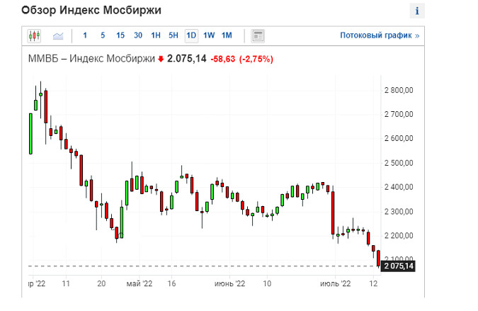Screen dimensions: 478x311
Task: Click the last red candle at the chart's right edge
Action: (x=378, y=259)
